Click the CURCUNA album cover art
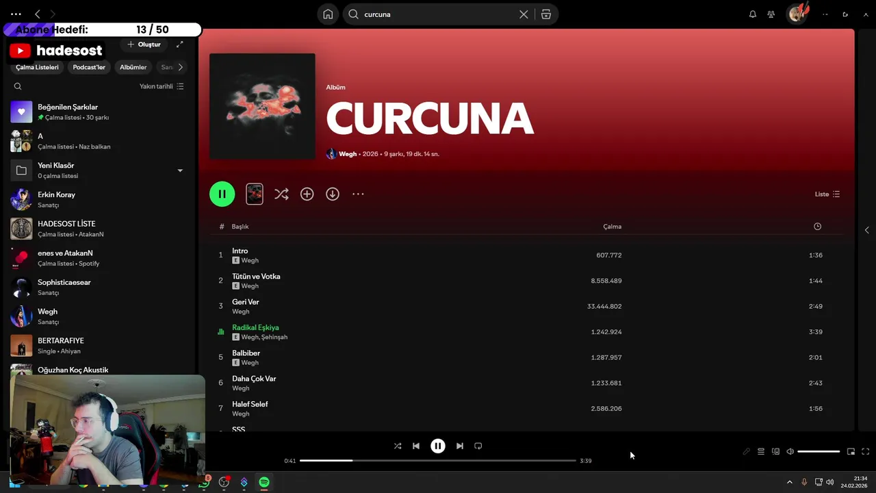876x493 pixels. pos(262,106)
